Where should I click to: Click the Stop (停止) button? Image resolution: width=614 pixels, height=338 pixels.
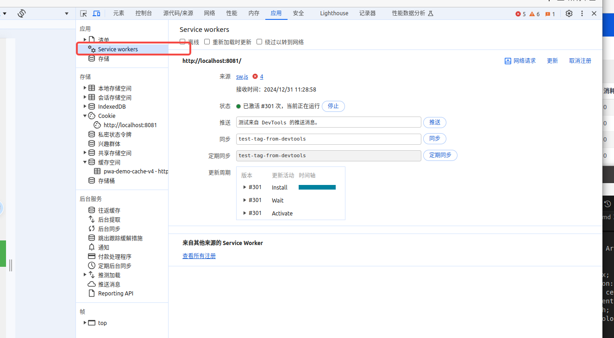[333, 106]
